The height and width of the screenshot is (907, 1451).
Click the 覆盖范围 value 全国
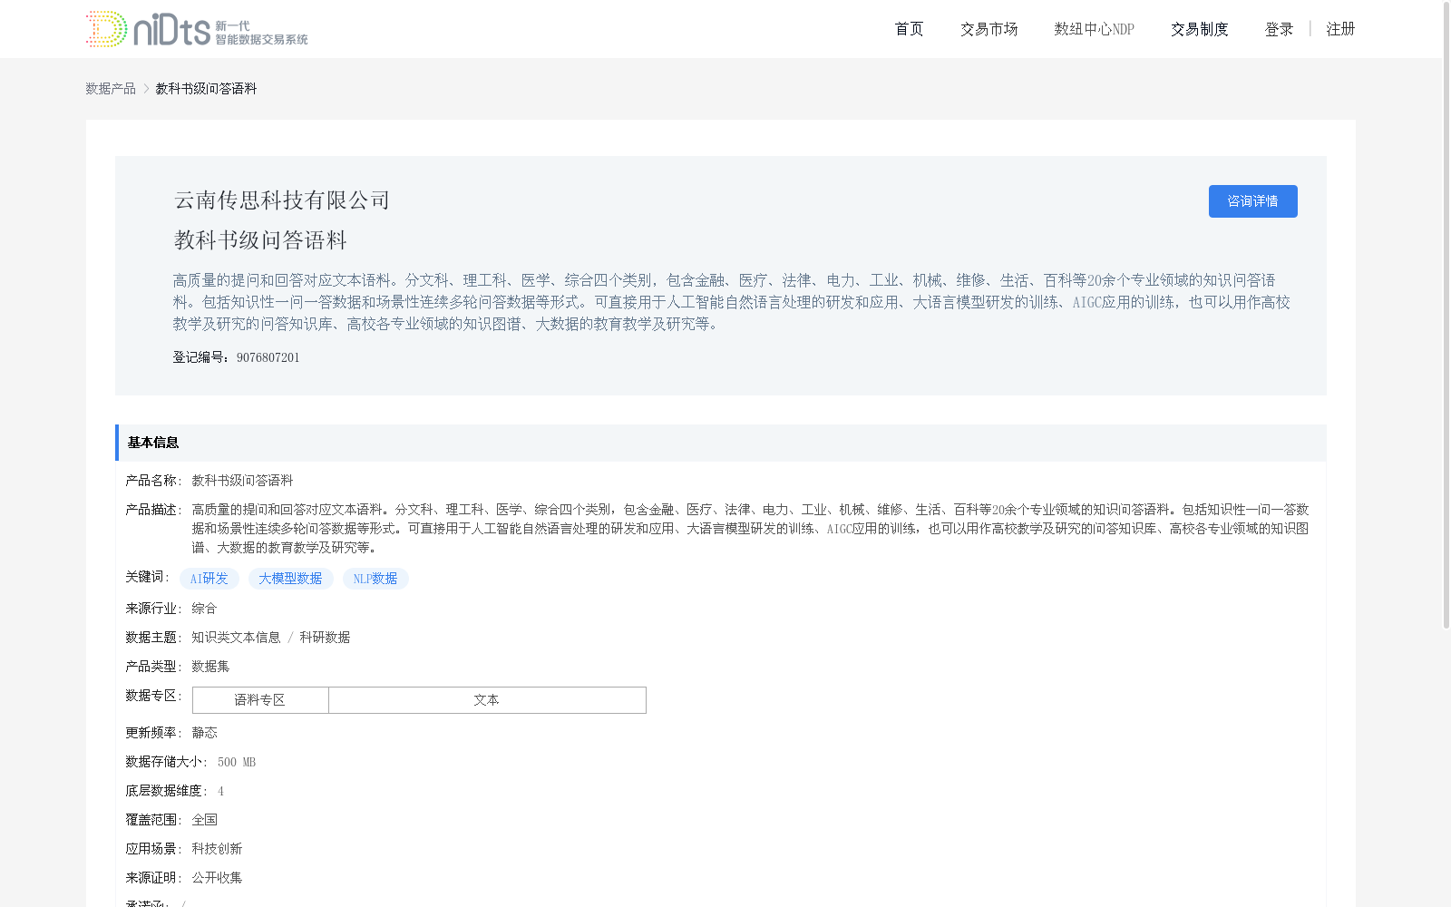click(204, 820)
